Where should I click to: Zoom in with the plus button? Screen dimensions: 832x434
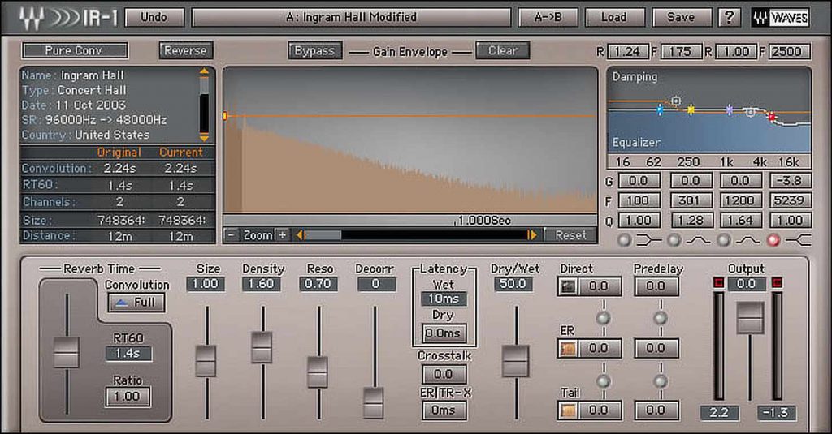click(282, 234)
